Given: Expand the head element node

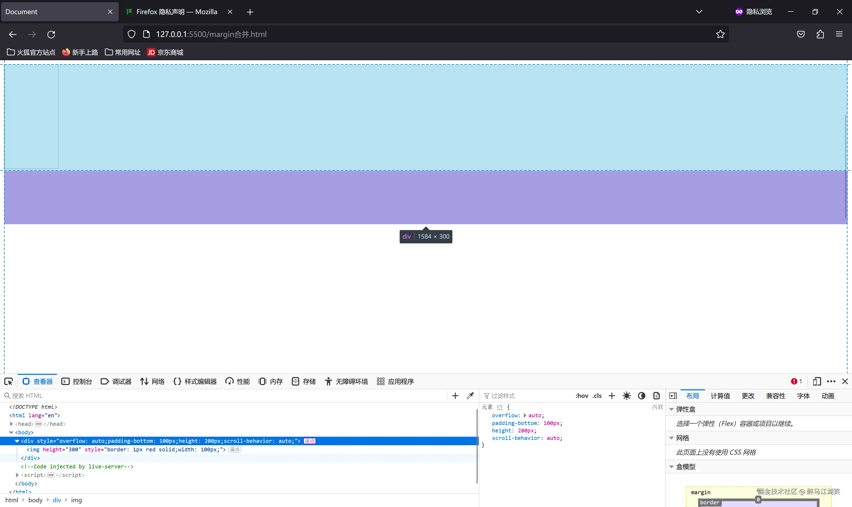Looking at the screenshot, I should [x=11, y=424].
